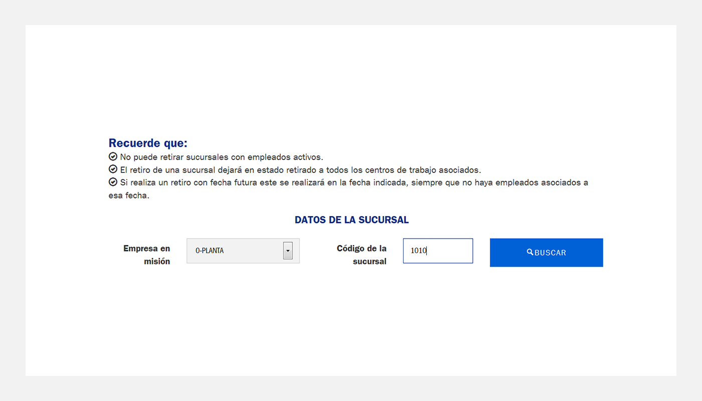Open the Empresa en misión dropdown
The width and height of the screenshot is (702, 401).
click(x=243, y=251)
